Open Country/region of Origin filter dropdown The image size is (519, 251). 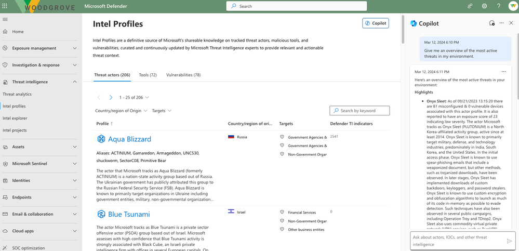121,111
